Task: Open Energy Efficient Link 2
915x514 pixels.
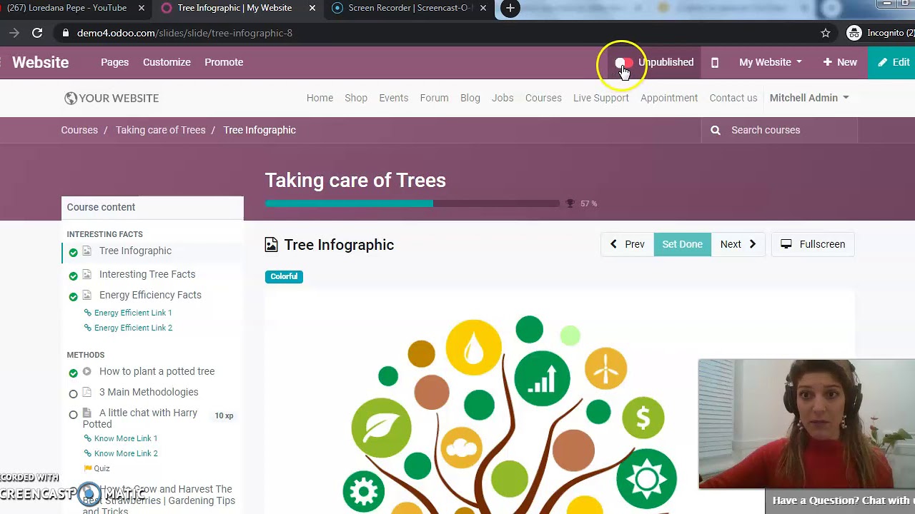Action: click(x=133, y=328)
